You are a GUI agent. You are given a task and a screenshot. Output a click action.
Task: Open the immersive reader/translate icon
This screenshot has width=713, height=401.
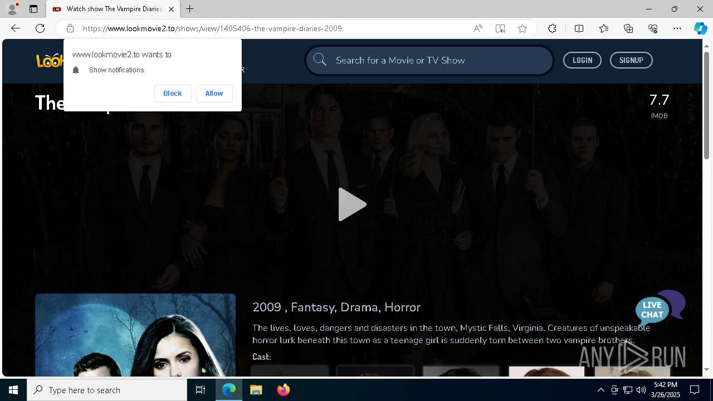pos(500,28)
